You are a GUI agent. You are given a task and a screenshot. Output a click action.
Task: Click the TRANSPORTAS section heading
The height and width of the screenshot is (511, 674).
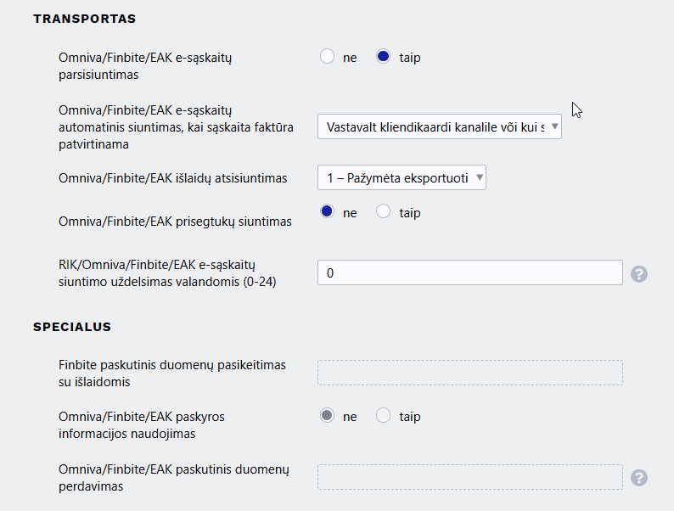[85, 18]
